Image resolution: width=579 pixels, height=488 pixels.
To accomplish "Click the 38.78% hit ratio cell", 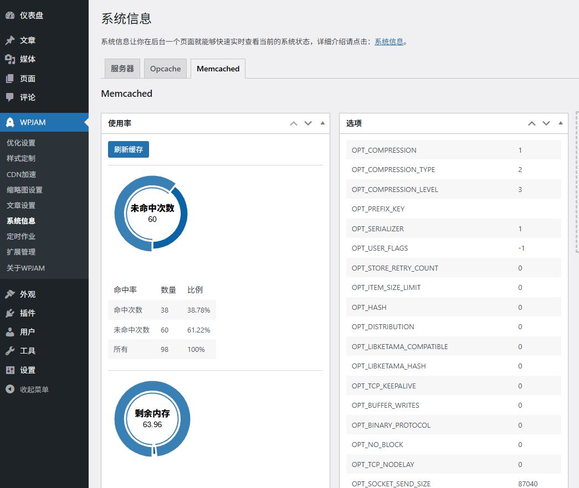I will [199, 310].
